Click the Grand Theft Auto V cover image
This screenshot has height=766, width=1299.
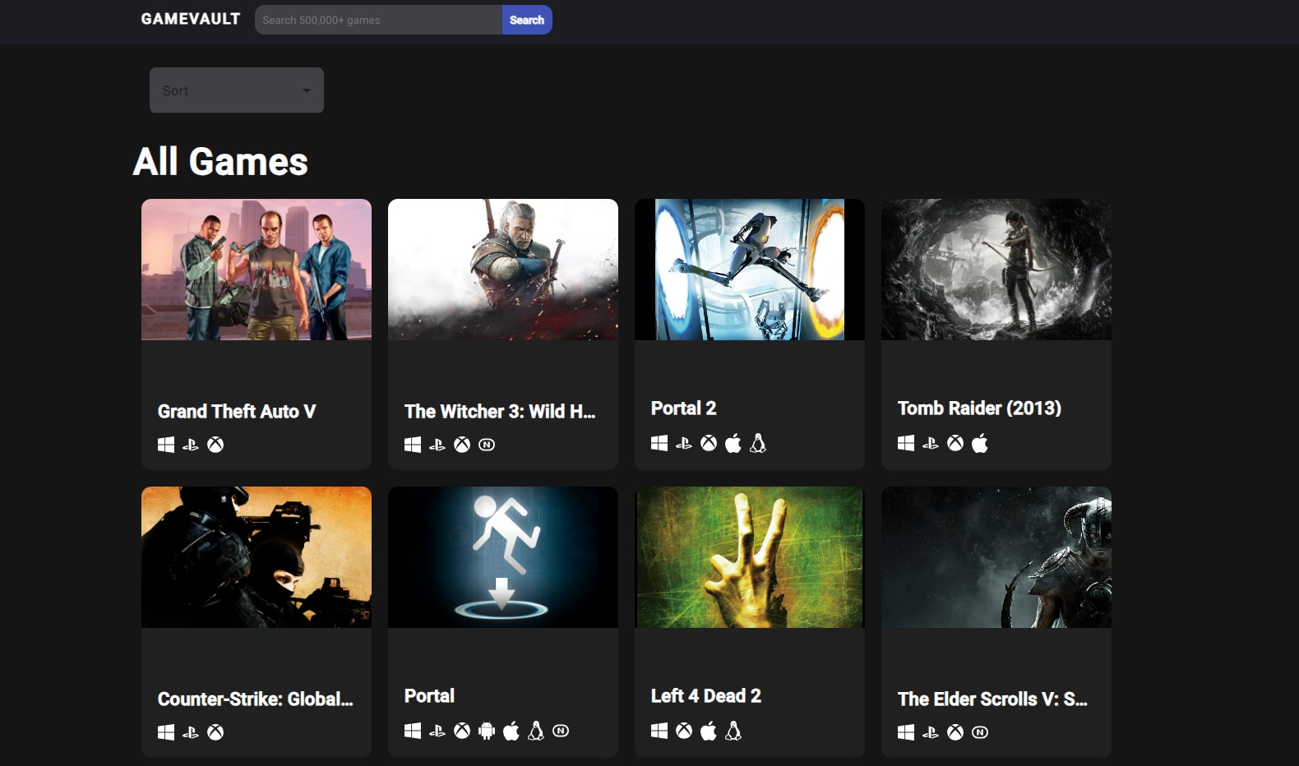257,270
